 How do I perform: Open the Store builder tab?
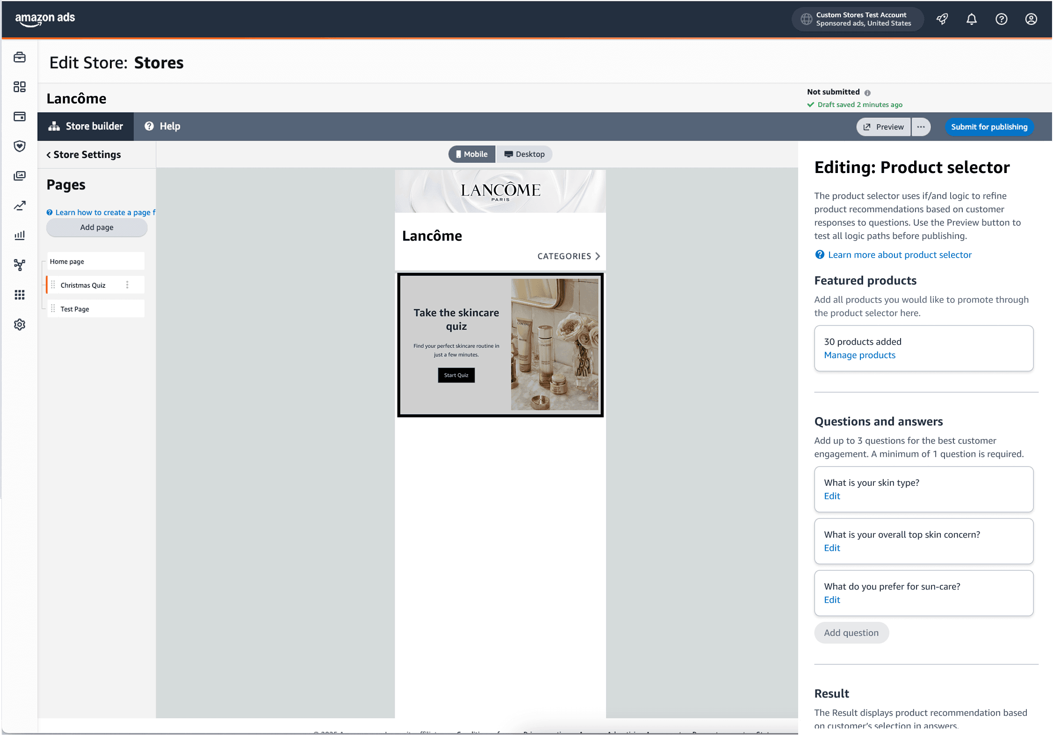point(86,126)
